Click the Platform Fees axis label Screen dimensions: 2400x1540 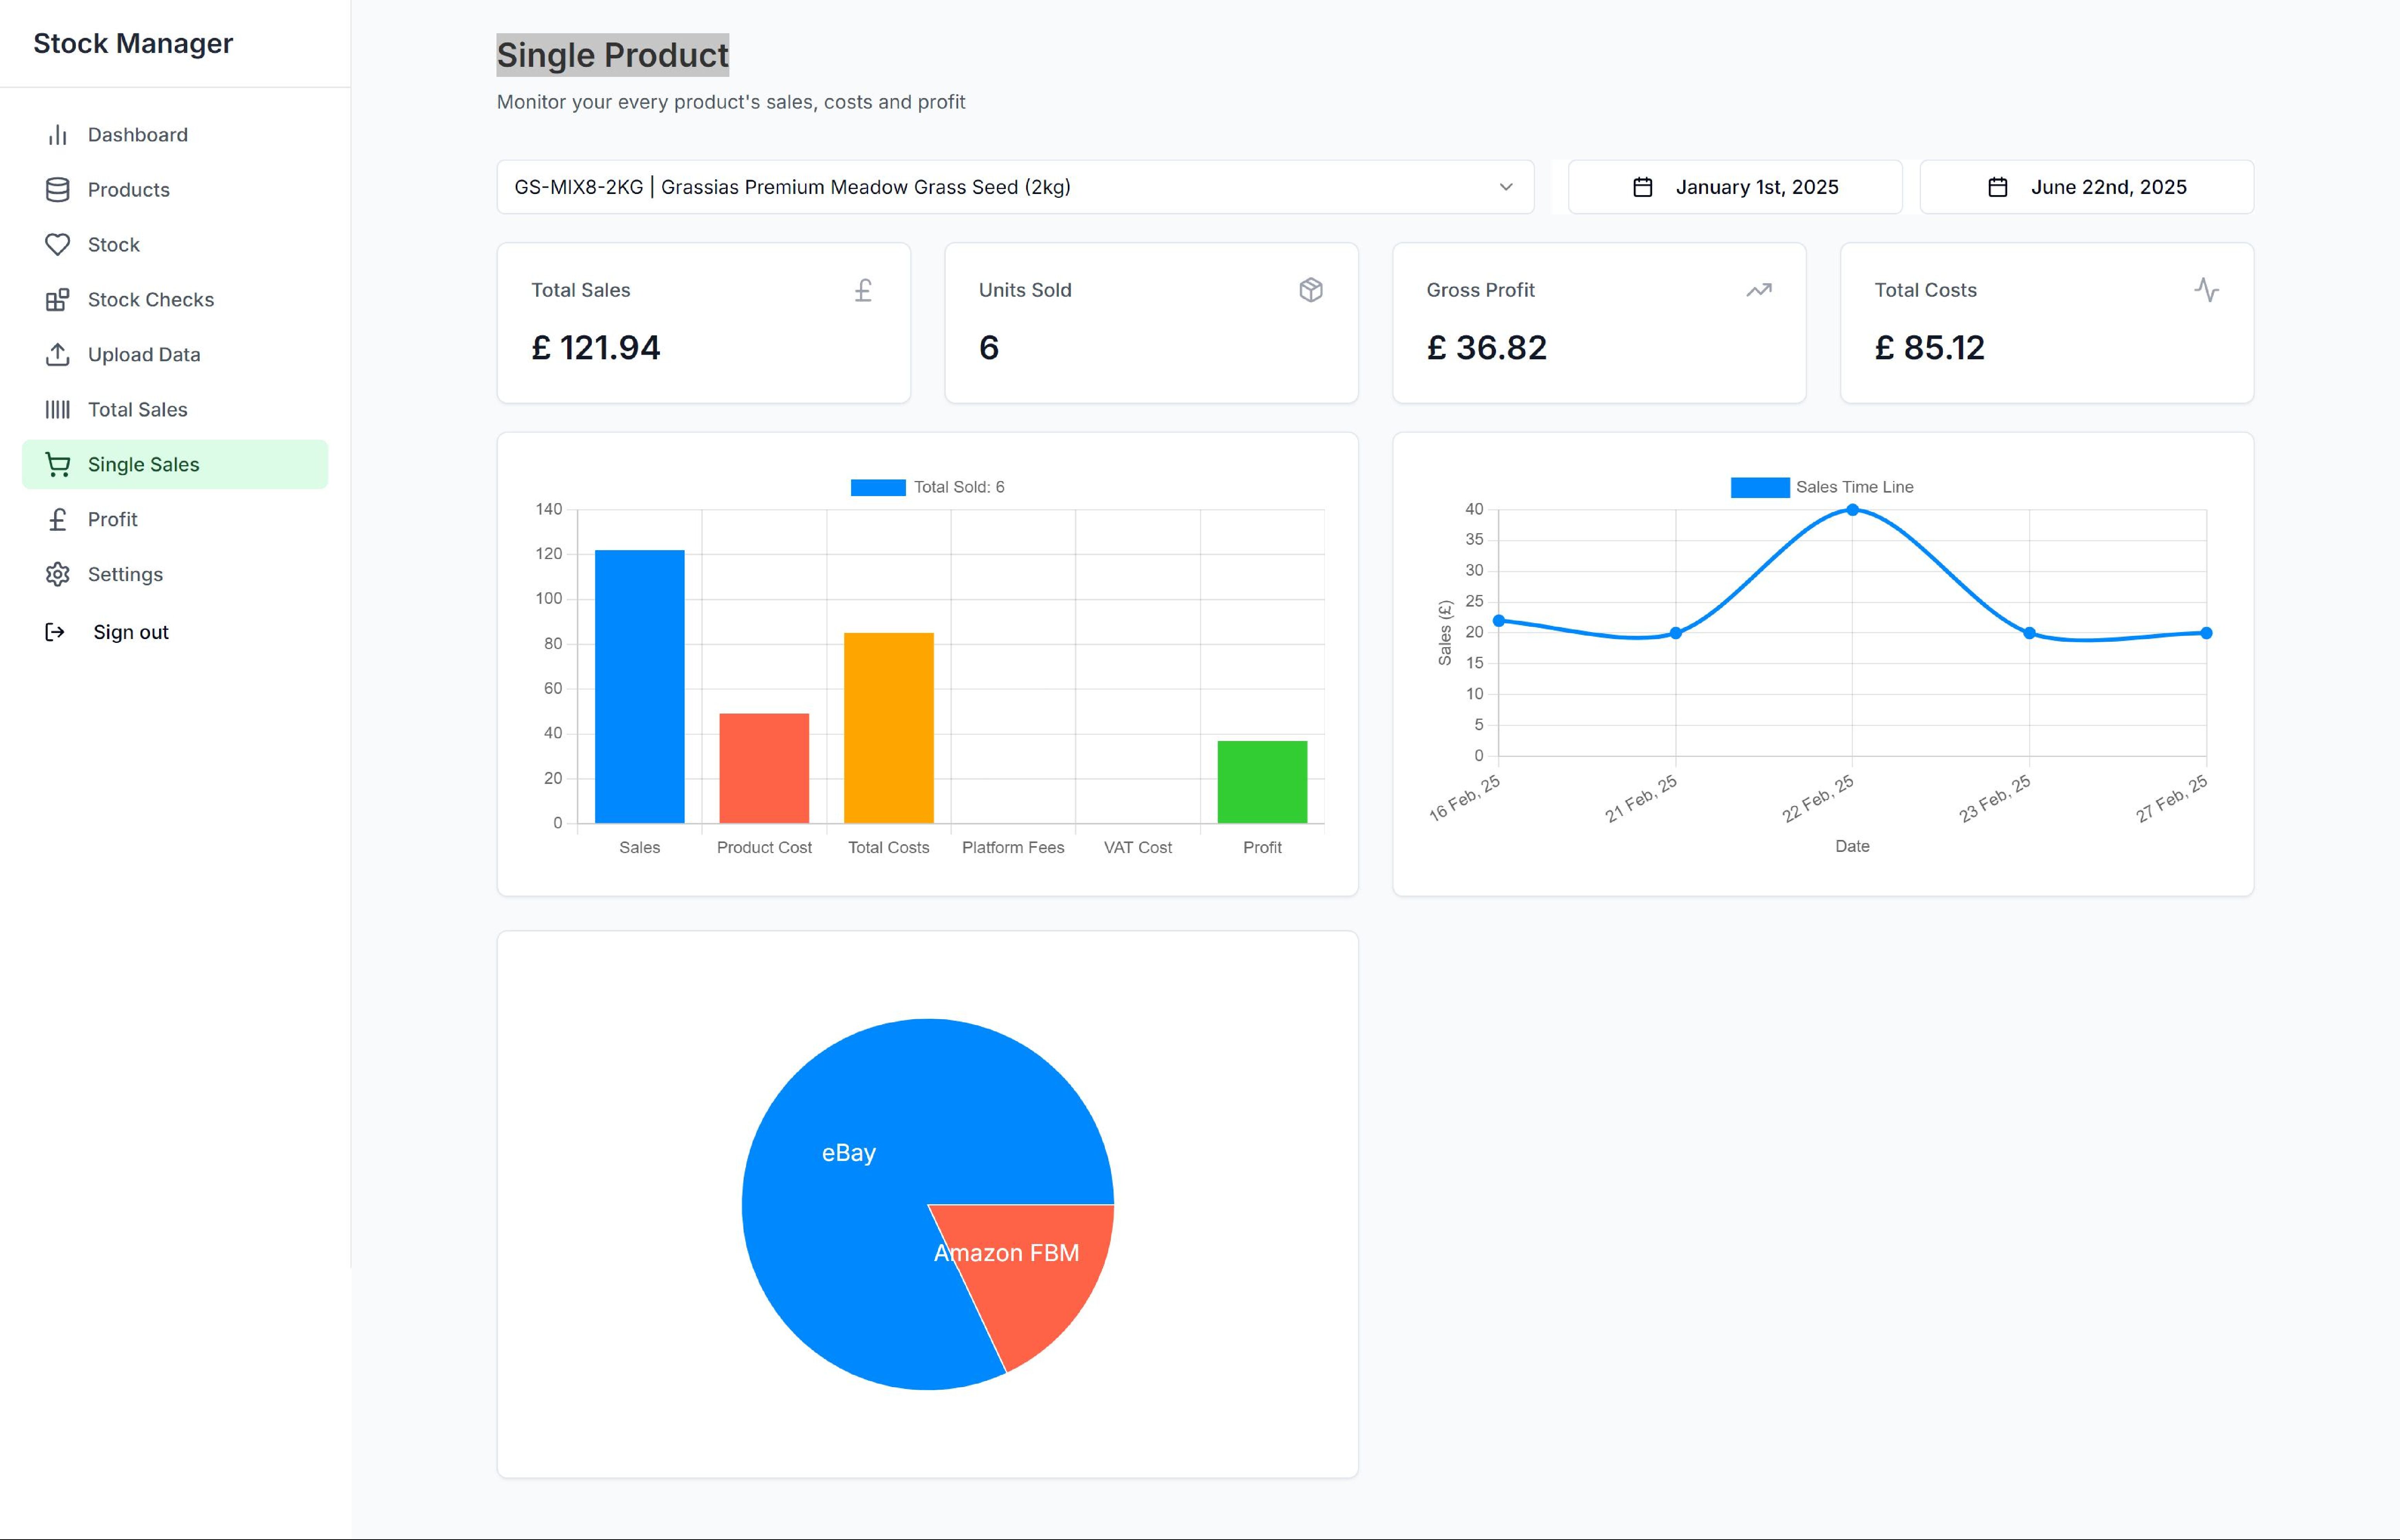click(x=1013, y=848)
